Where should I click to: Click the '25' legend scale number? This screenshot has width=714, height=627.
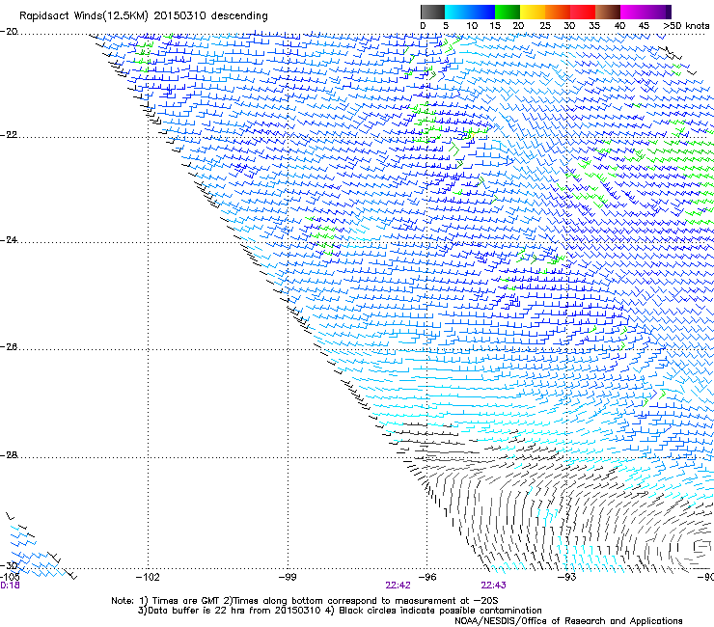[545, 26]
